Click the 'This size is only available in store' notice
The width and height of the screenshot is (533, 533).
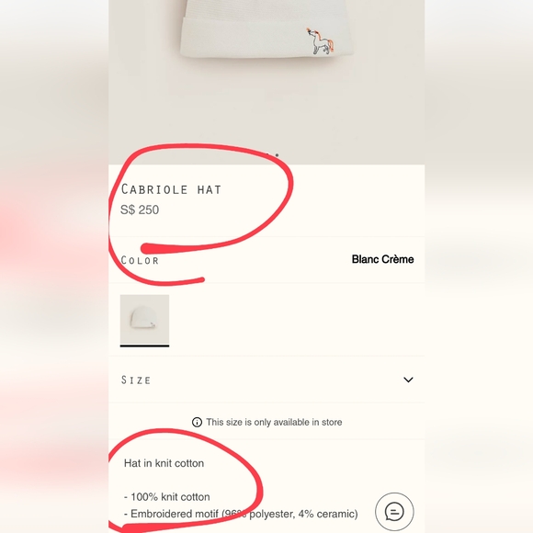(x=274, y=422)
